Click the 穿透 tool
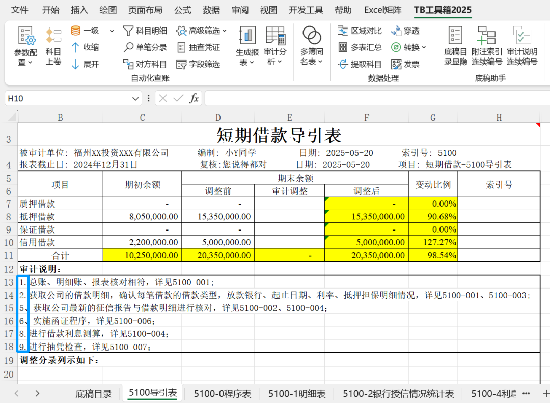550x403 pixels. coord(405,31)
